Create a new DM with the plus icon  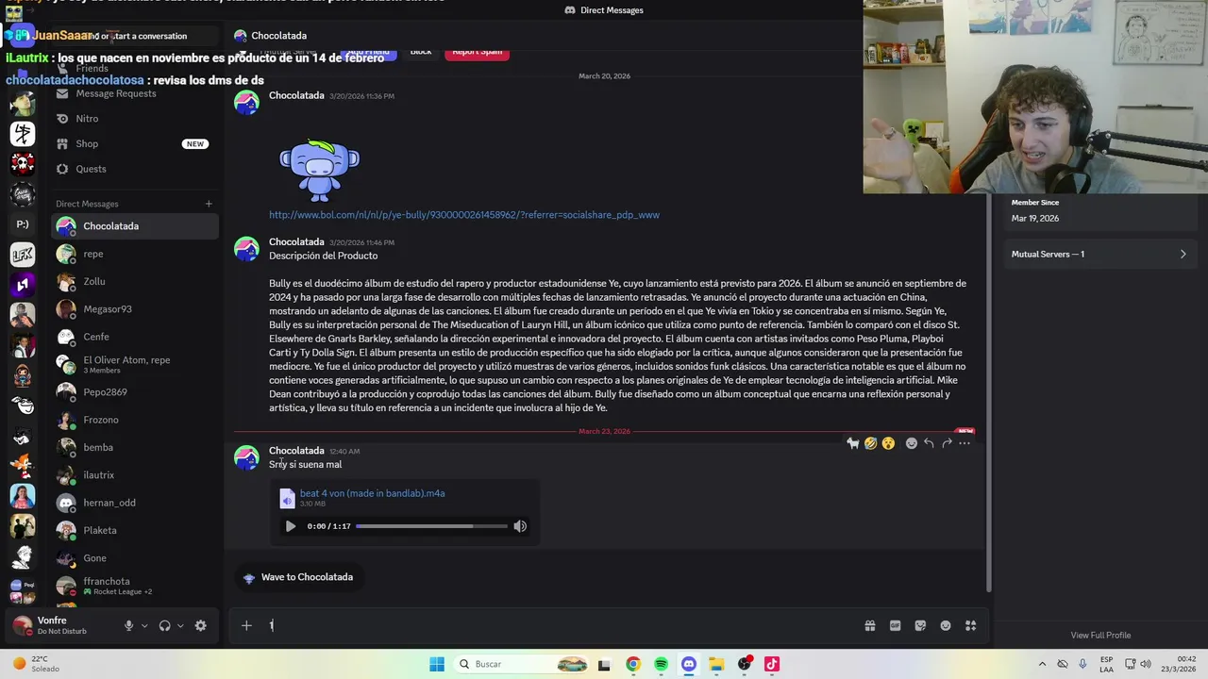coord(209,204)
